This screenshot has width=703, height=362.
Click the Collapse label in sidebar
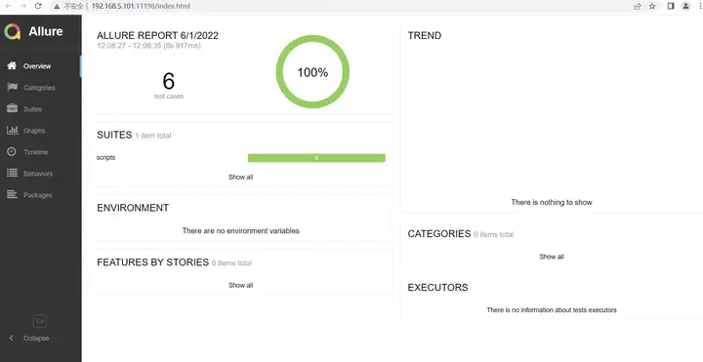coord(36,339)
